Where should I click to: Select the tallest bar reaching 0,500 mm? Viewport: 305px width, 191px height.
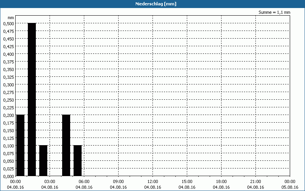click(32, 100)
